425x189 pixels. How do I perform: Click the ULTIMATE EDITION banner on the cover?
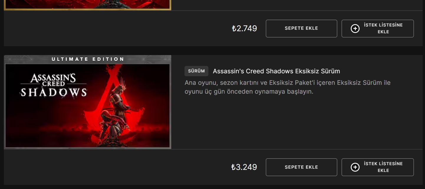pos(88,59)
